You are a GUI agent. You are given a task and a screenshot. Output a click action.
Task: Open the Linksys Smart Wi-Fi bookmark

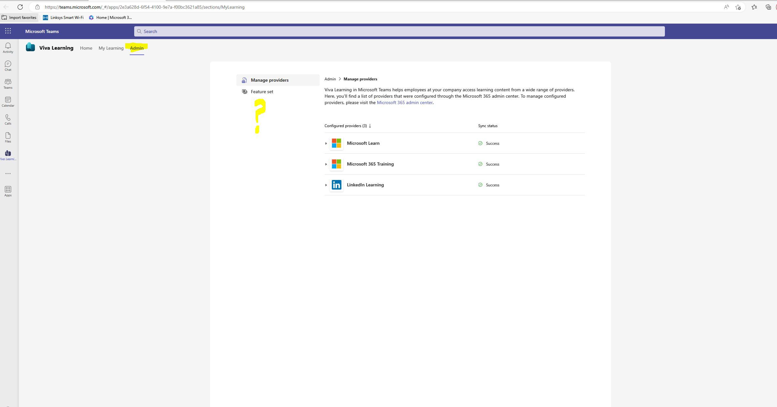pyautogui.click(x=63, y=18)
